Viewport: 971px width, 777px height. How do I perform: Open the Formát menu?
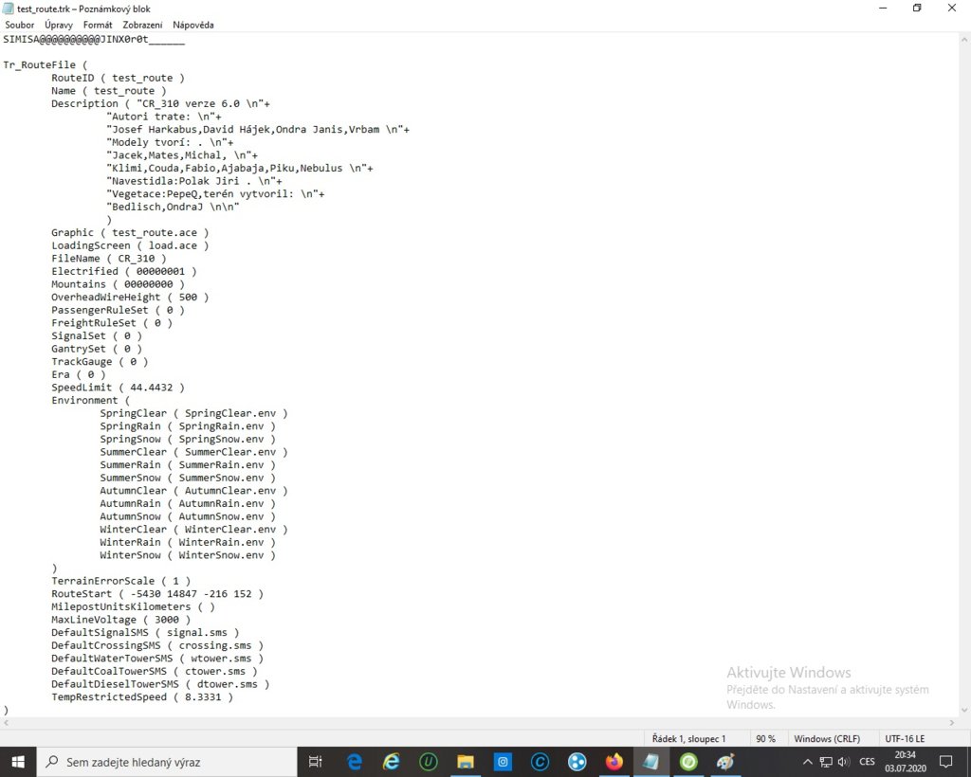(99, 25)
